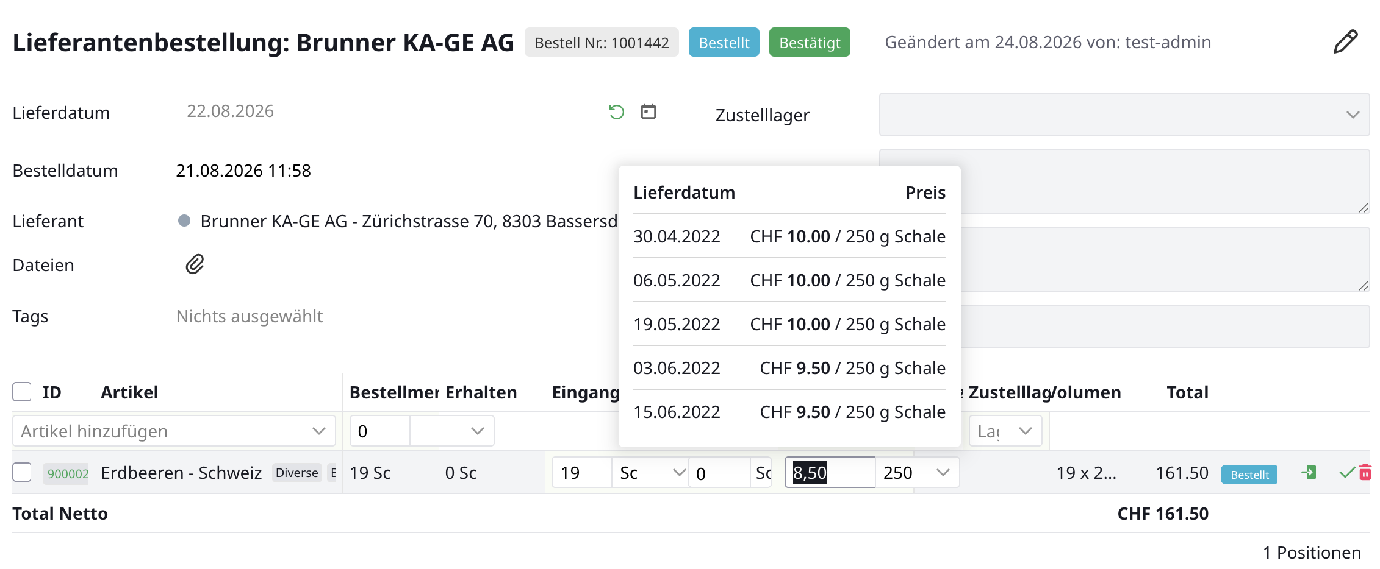Reset Lieferdatum with green undo icon
This screenshot has width=1380, height=569.
click(617, 112)
